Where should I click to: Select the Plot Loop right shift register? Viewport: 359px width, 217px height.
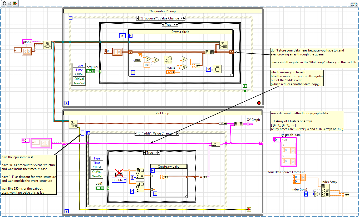pos(261,143)
